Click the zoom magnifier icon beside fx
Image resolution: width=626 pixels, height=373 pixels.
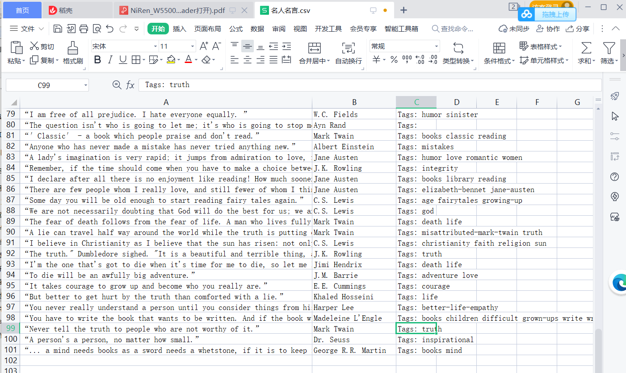tap(117, 85)
